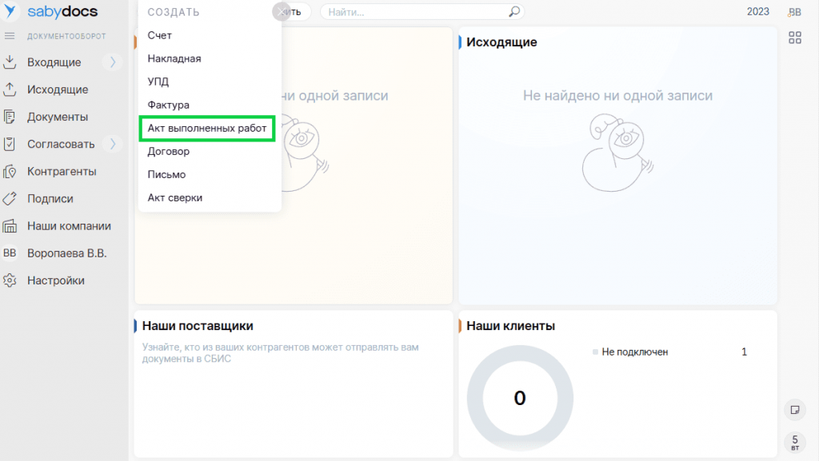
Task: Open the user profile Воропаева В.В.
Action: [x=66, y=253]
